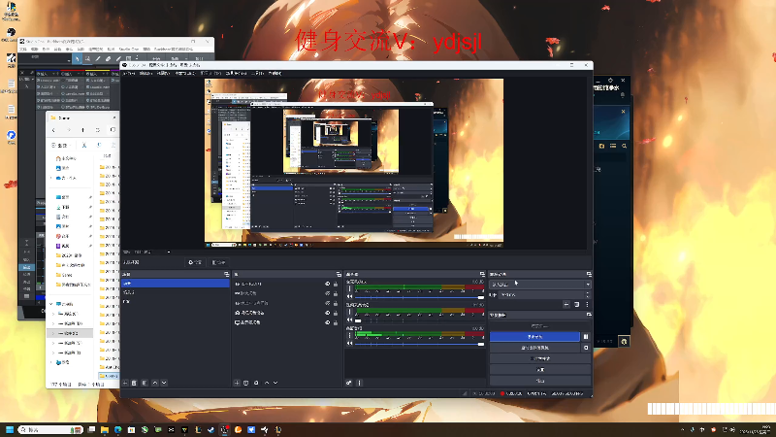
Task: Toggle lock on second source row
Action: coord(336,294)
